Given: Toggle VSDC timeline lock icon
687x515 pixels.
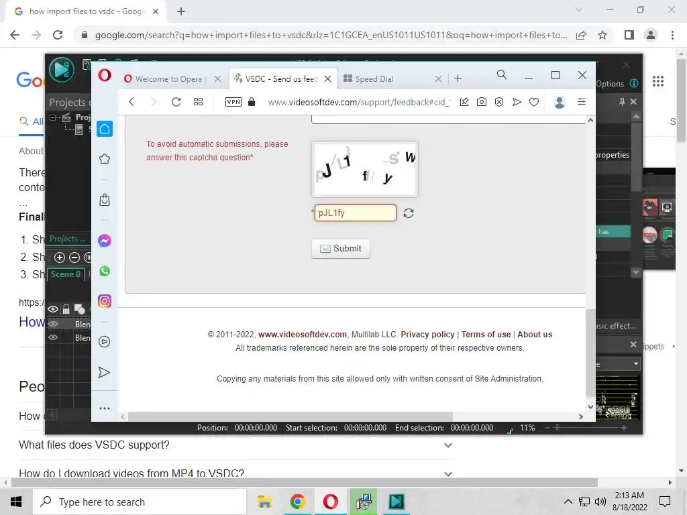Looking at the screenshot, I should (x=66, y=309).
